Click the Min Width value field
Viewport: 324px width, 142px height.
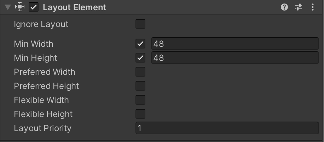[235, 44]
